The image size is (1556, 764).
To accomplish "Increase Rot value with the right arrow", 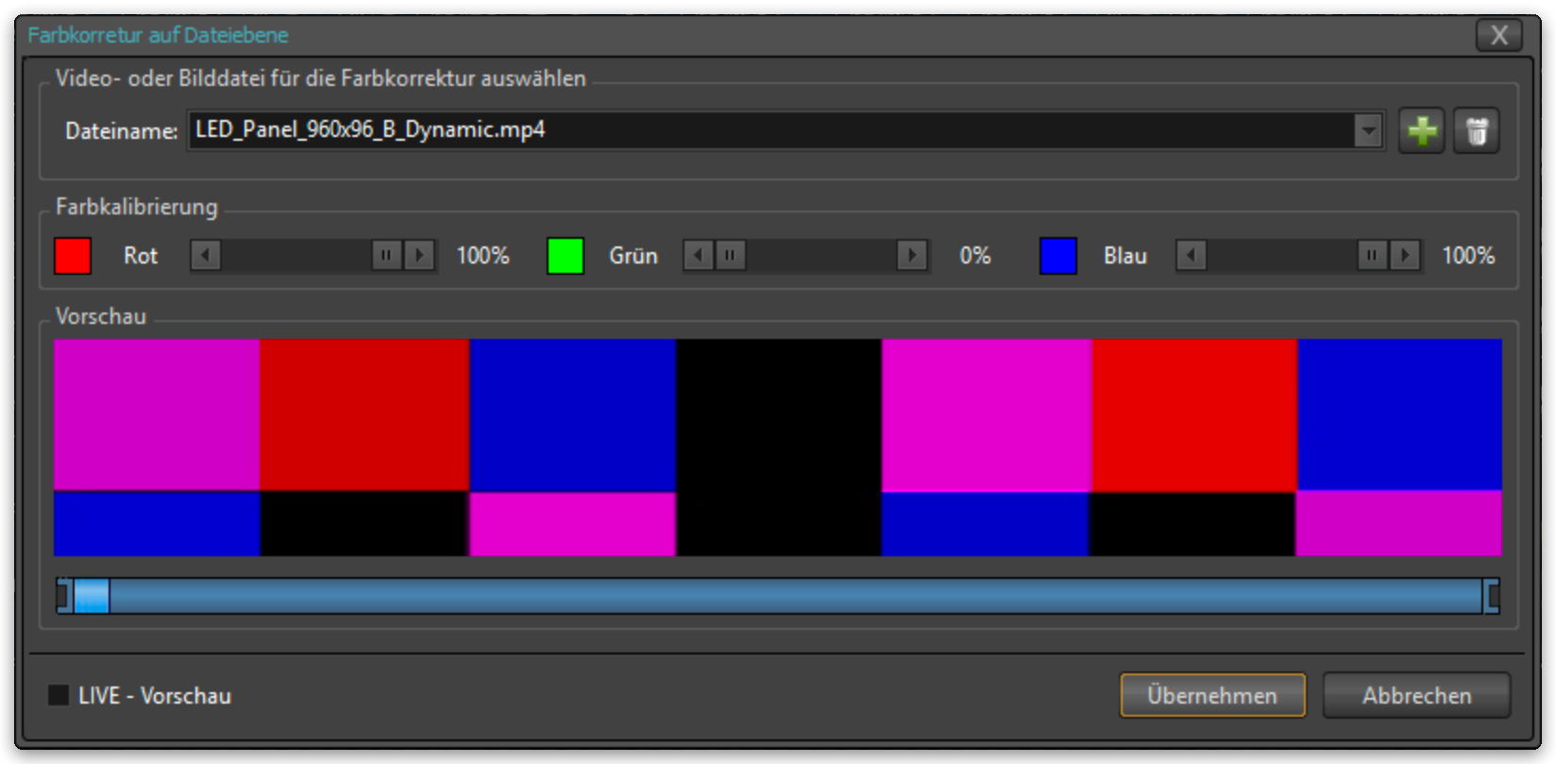I will [420, 256].
